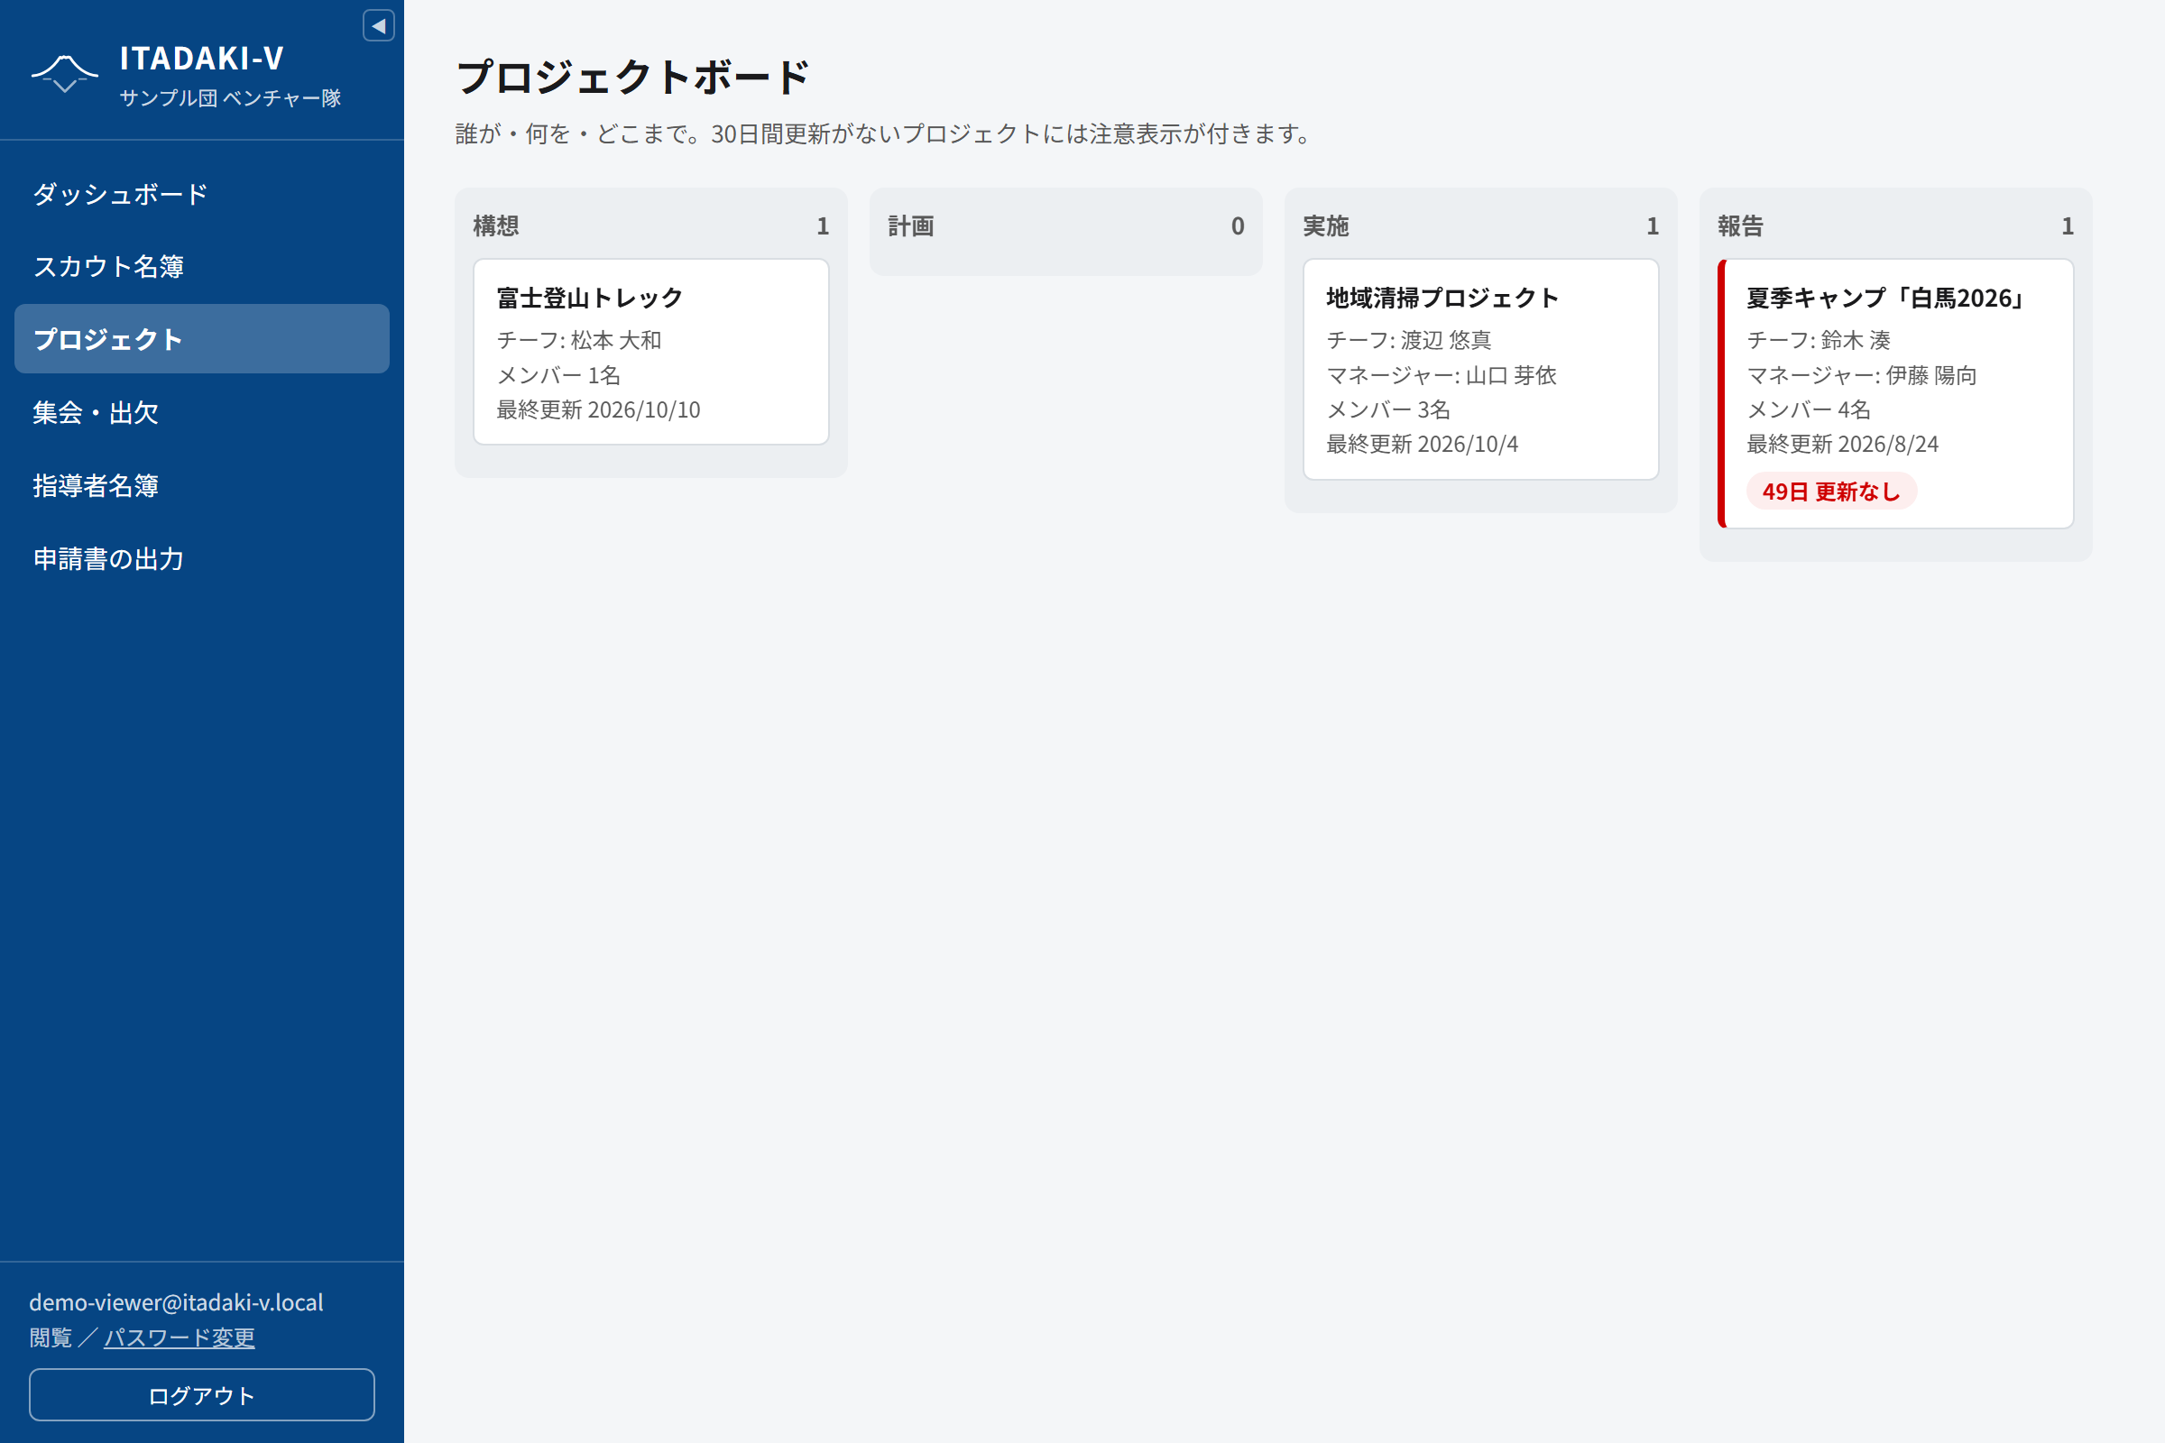Go to 集会・出欠 page
Image resolution: width=2165 pixels, height=1443 pixels.
pos(201,412)
